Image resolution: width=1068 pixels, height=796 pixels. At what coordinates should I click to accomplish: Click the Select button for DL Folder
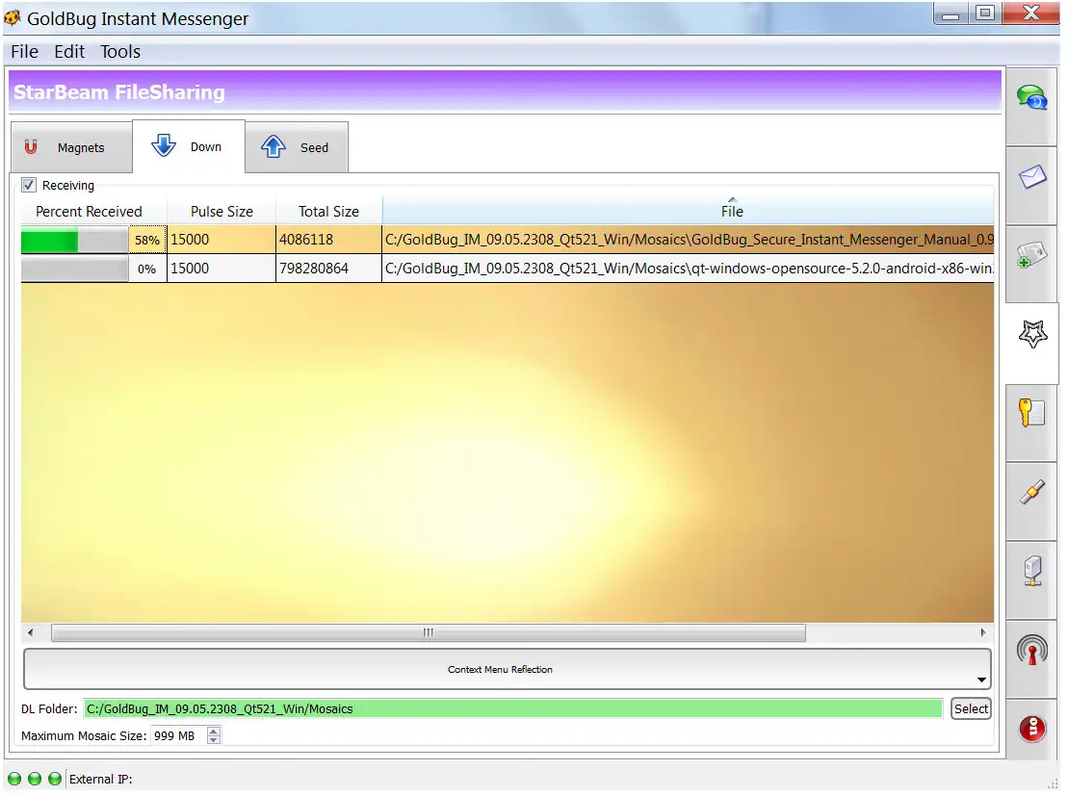click(971, 708)
